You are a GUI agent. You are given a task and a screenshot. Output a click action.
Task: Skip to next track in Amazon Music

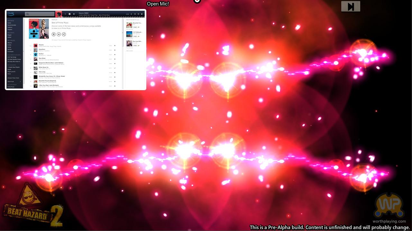coord(74,14)
